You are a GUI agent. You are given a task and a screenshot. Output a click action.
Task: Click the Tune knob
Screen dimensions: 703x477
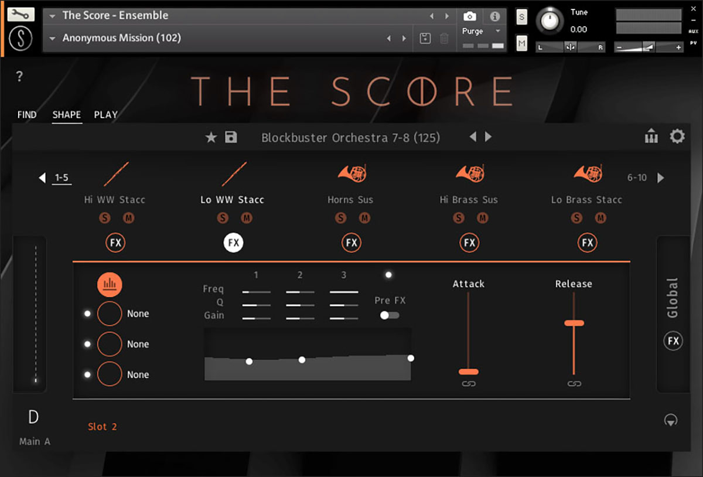(550, 21)
